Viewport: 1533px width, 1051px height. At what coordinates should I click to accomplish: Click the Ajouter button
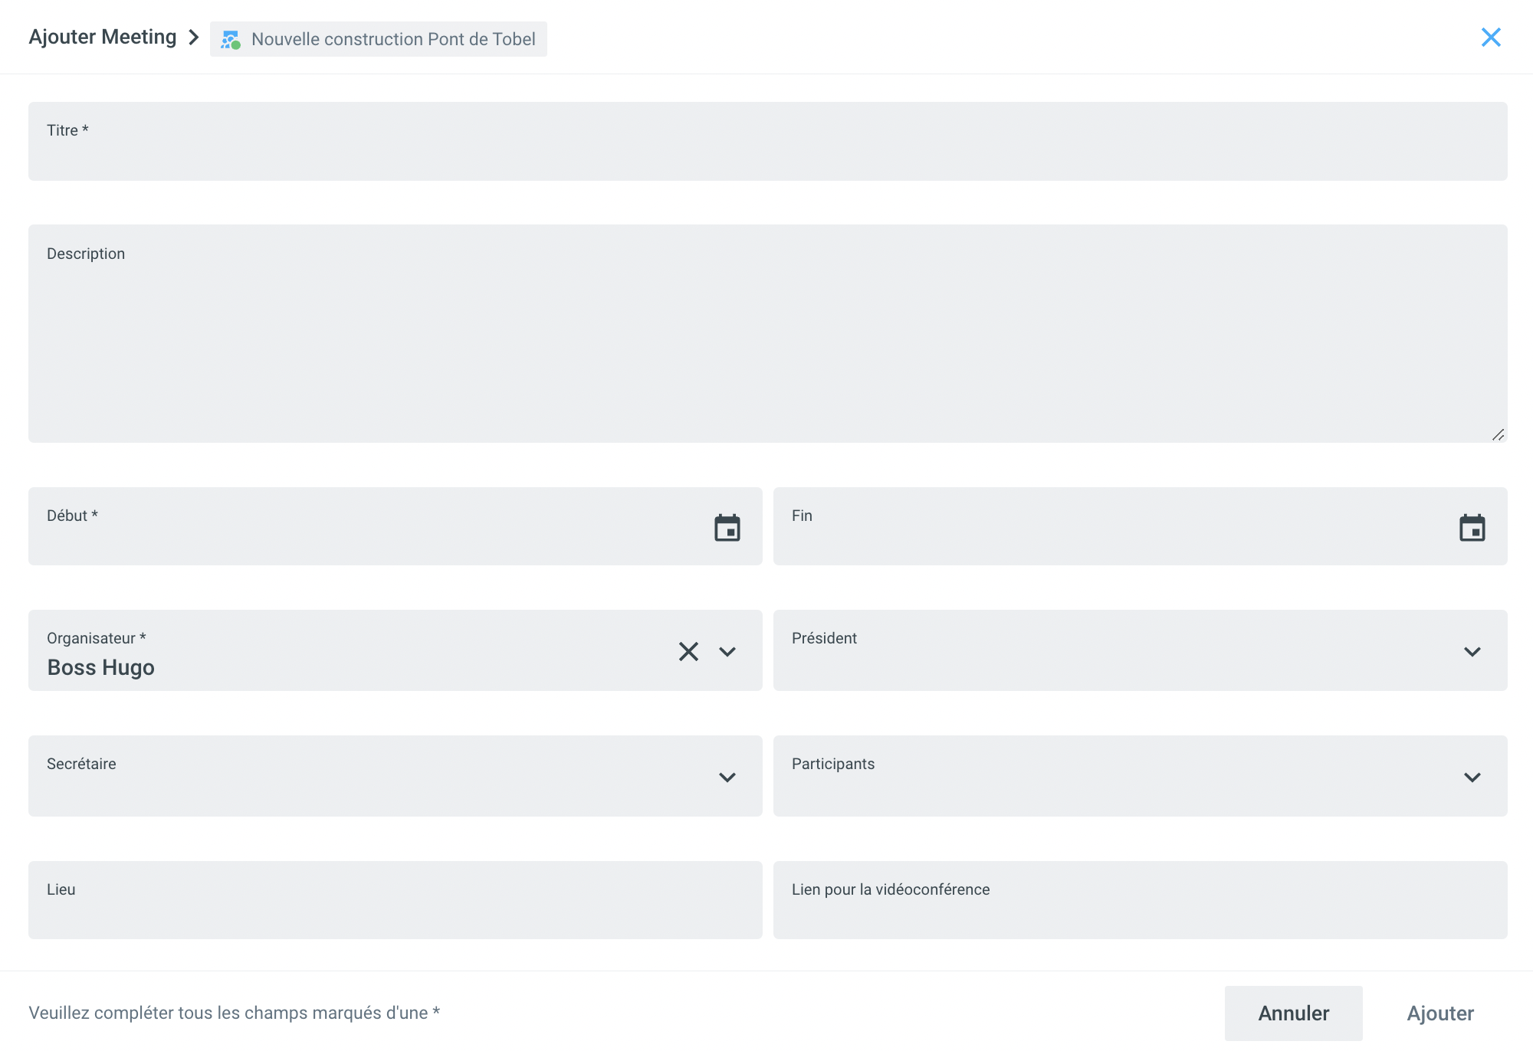tap(1439, 1013)
